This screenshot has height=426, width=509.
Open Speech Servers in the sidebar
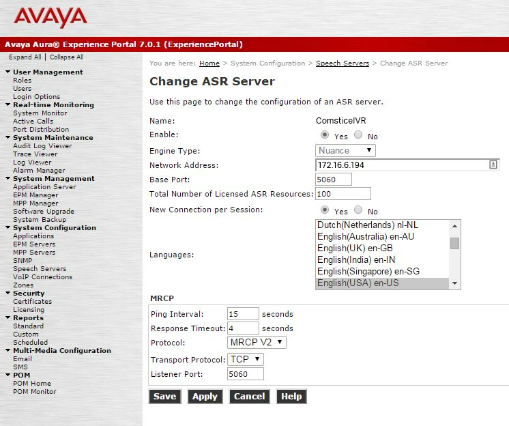40,269
